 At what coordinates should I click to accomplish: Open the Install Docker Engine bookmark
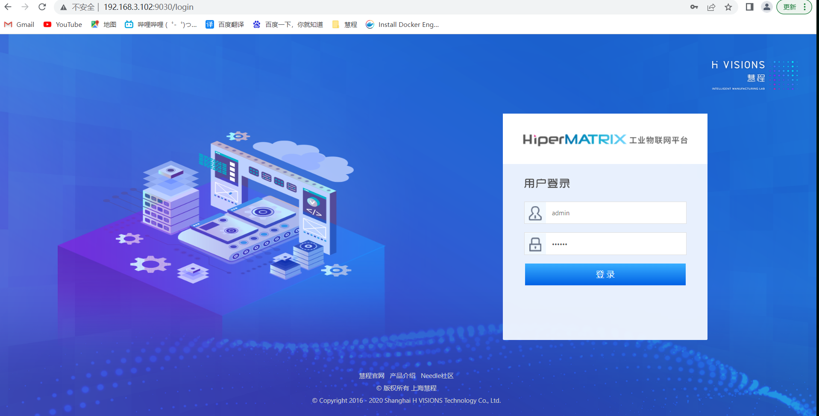point(402,24)
